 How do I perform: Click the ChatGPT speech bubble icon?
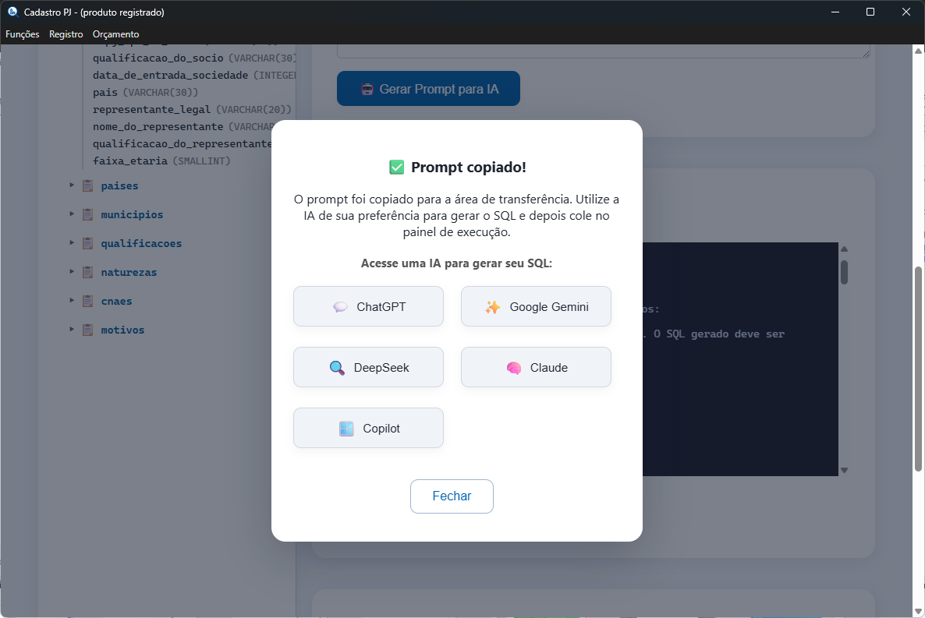(x=340, y=307)
